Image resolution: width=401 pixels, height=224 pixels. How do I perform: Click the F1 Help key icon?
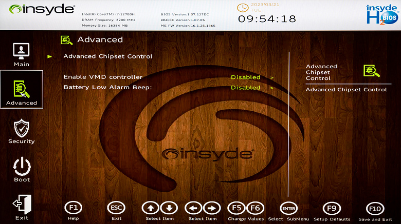74,208
